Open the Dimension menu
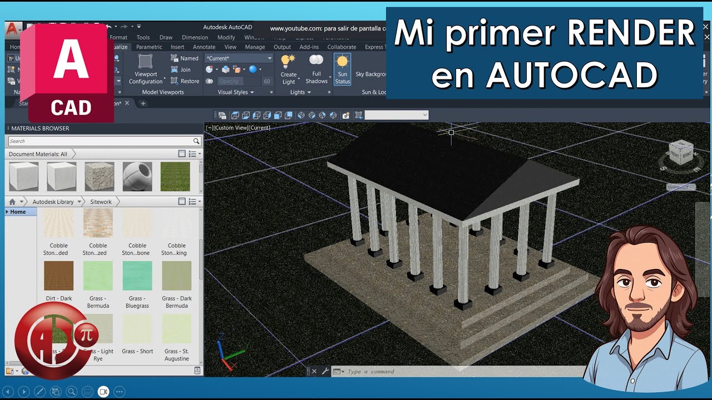Screen dimensions: 712x400 pos(195,37)
